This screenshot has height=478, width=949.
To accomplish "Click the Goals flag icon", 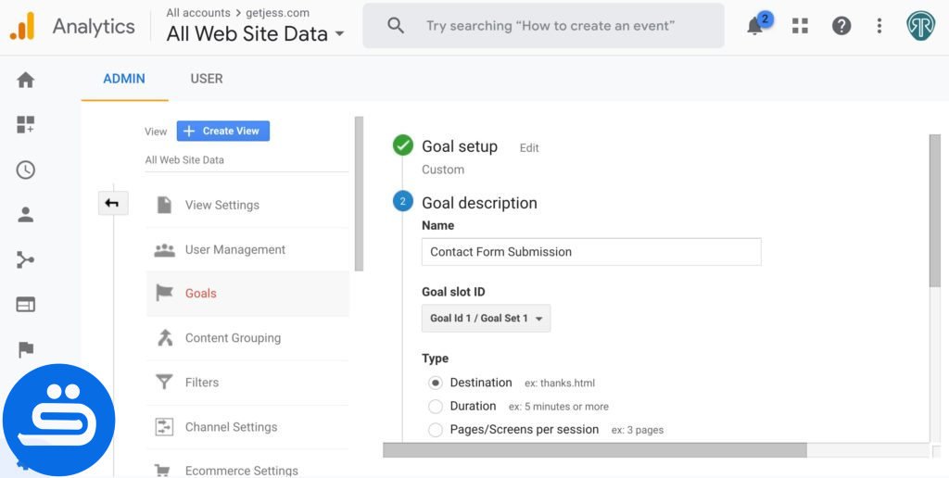I will click(x=164, y=293).
